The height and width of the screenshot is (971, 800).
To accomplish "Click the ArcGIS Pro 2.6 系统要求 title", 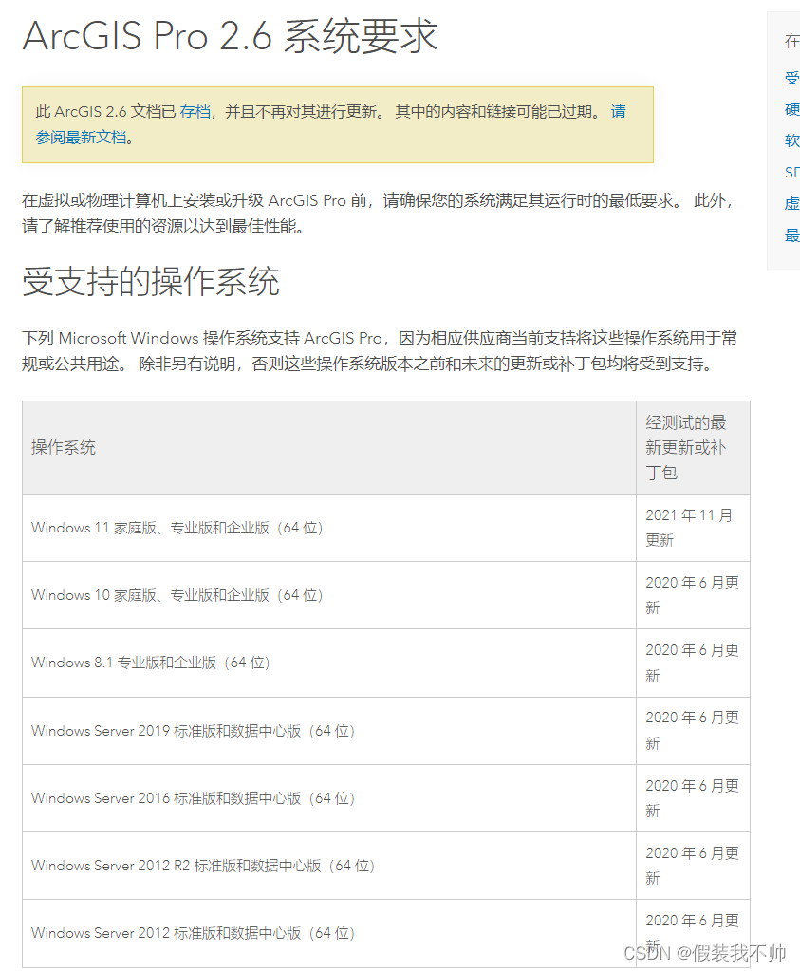I will [x=230, y=35].
